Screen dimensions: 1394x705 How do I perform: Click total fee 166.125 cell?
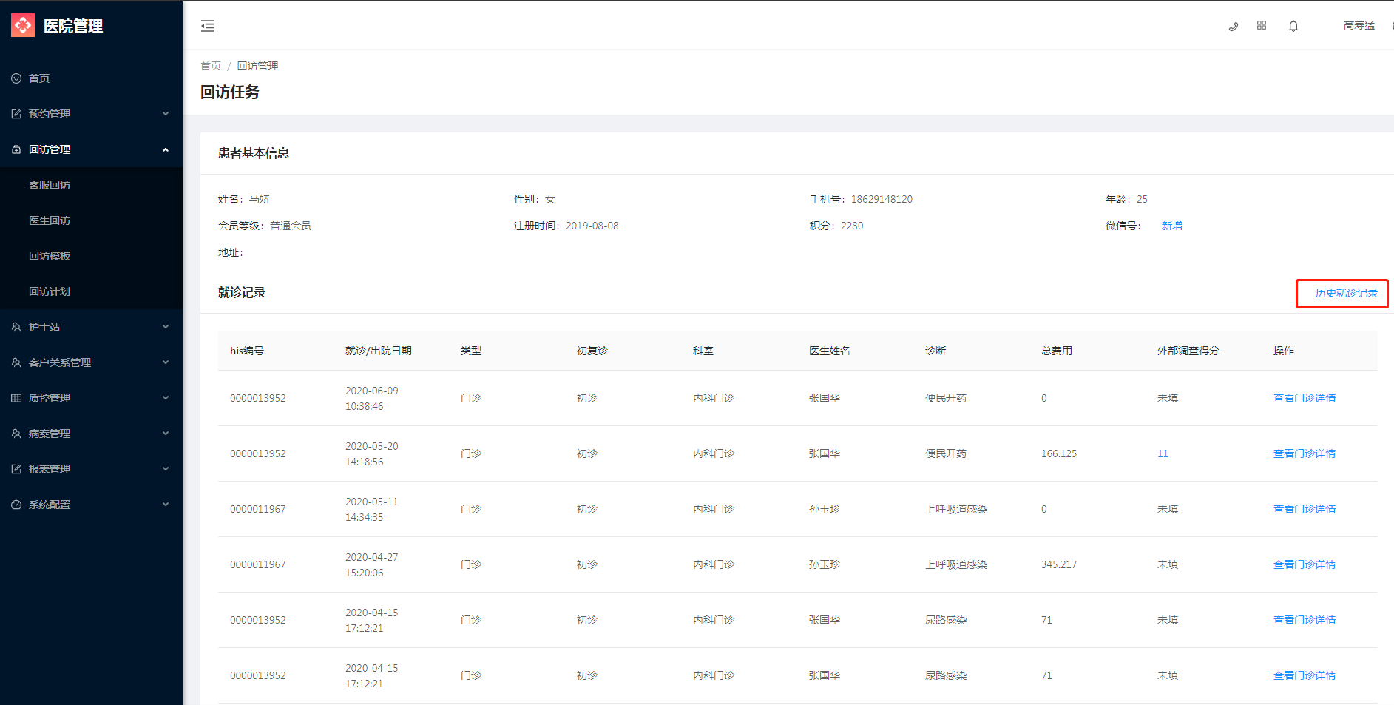click(x=1059, y=453)
